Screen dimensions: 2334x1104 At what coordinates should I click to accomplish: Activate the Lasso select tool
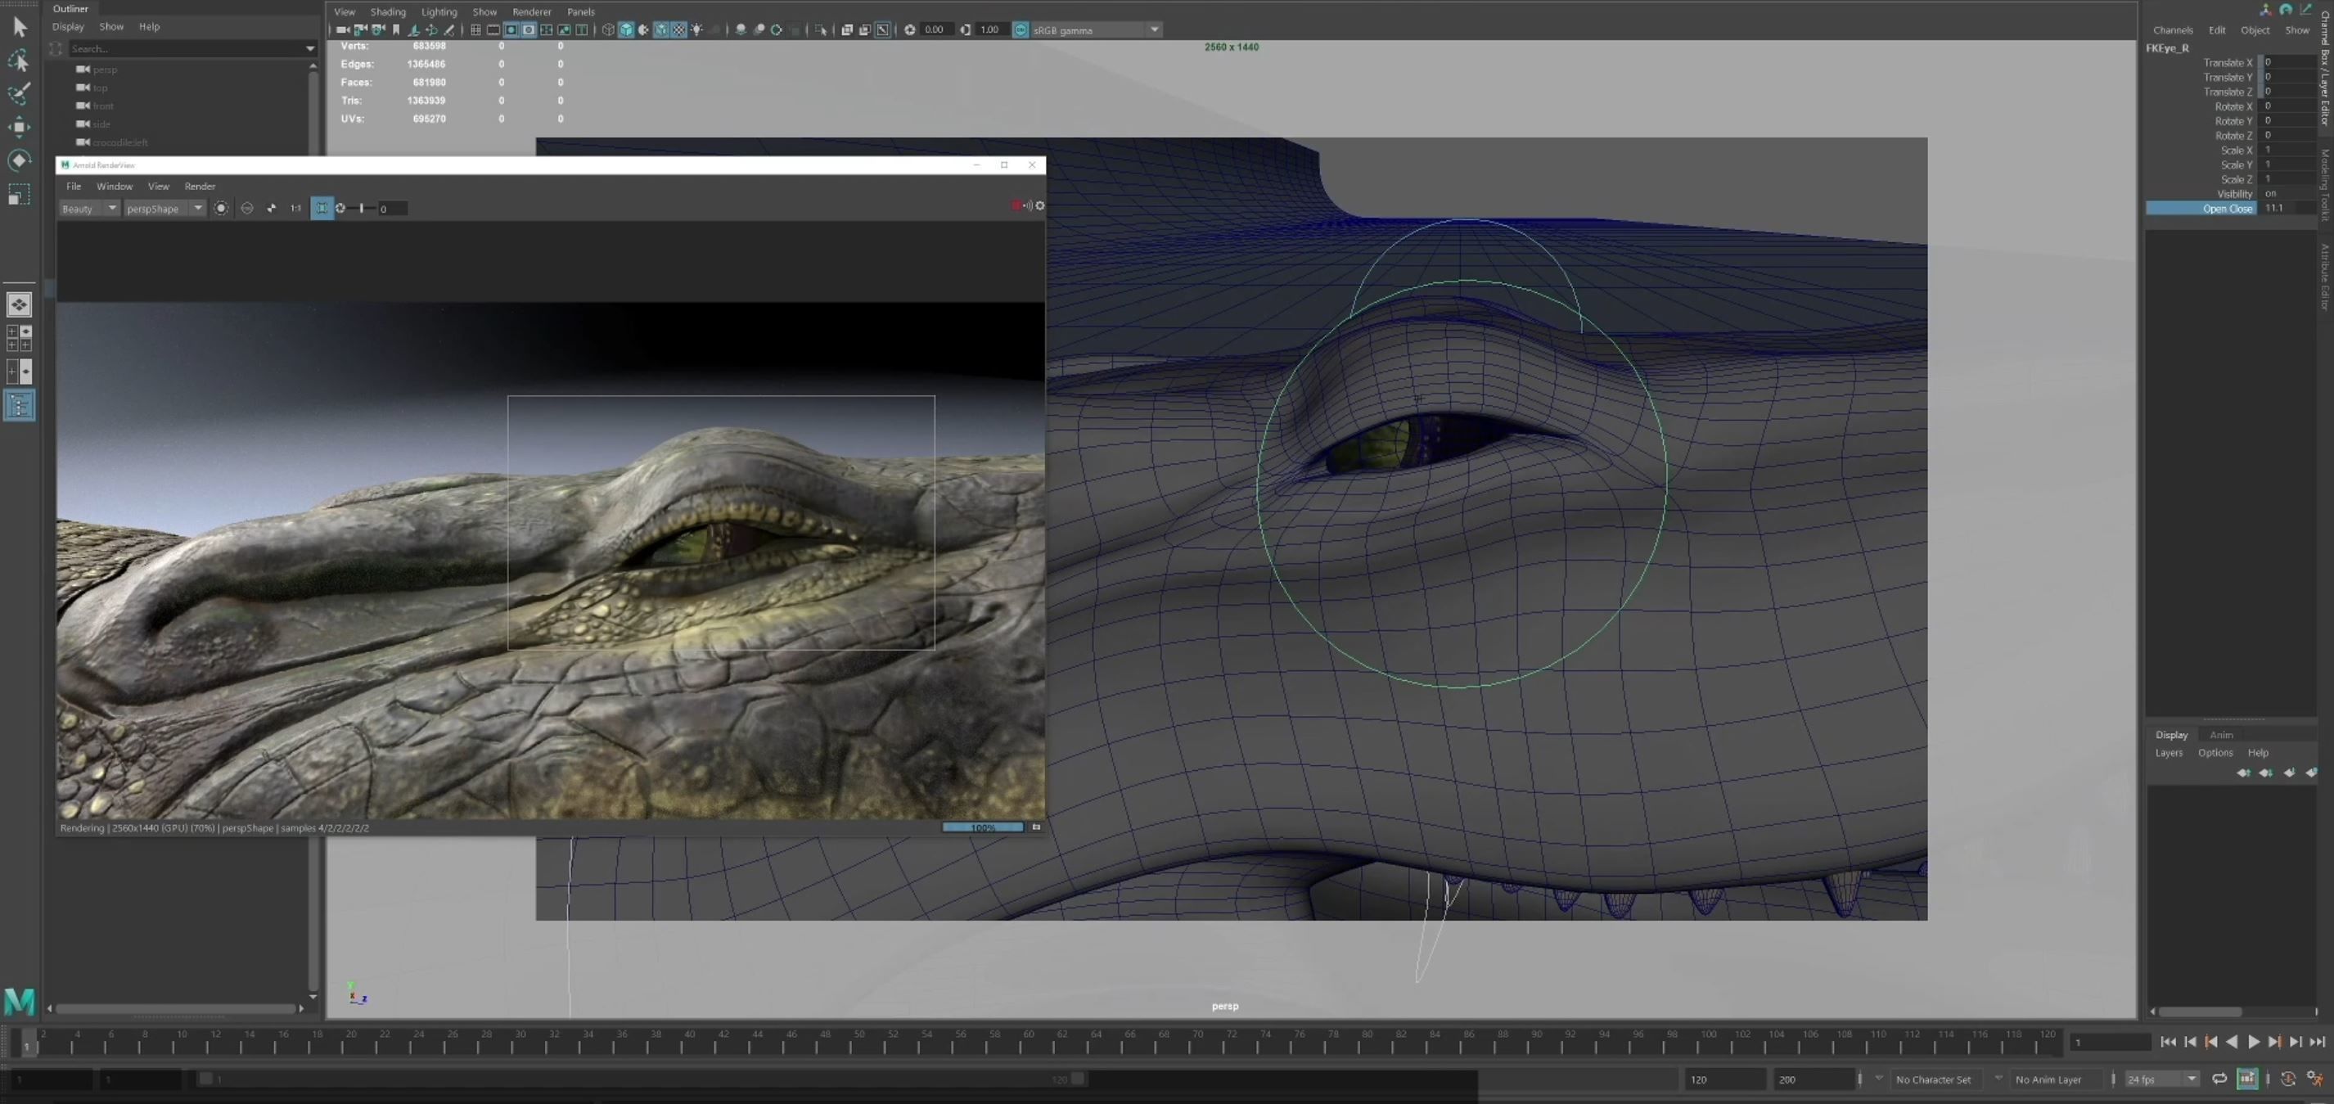click(x=19, y=61)
